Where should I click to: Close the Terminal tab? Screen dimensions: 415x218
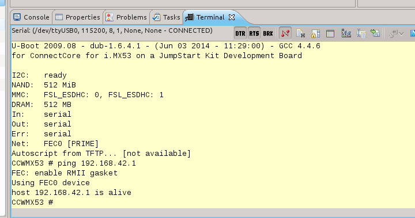[x=232, y=17]
